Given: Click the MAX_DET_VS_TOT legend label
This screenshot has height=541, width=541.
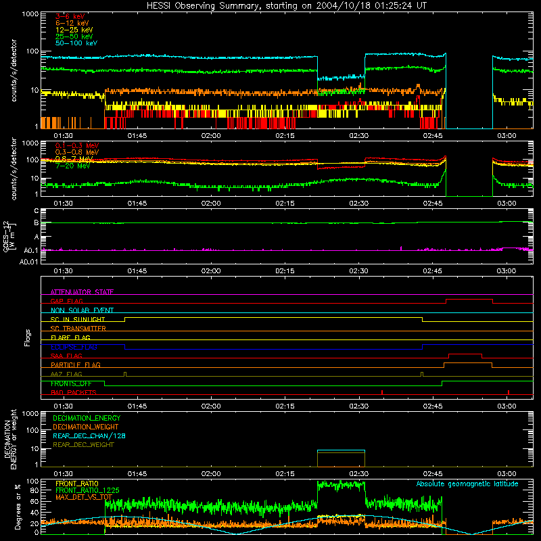Looking at the screenshot, I should (84, 497).
